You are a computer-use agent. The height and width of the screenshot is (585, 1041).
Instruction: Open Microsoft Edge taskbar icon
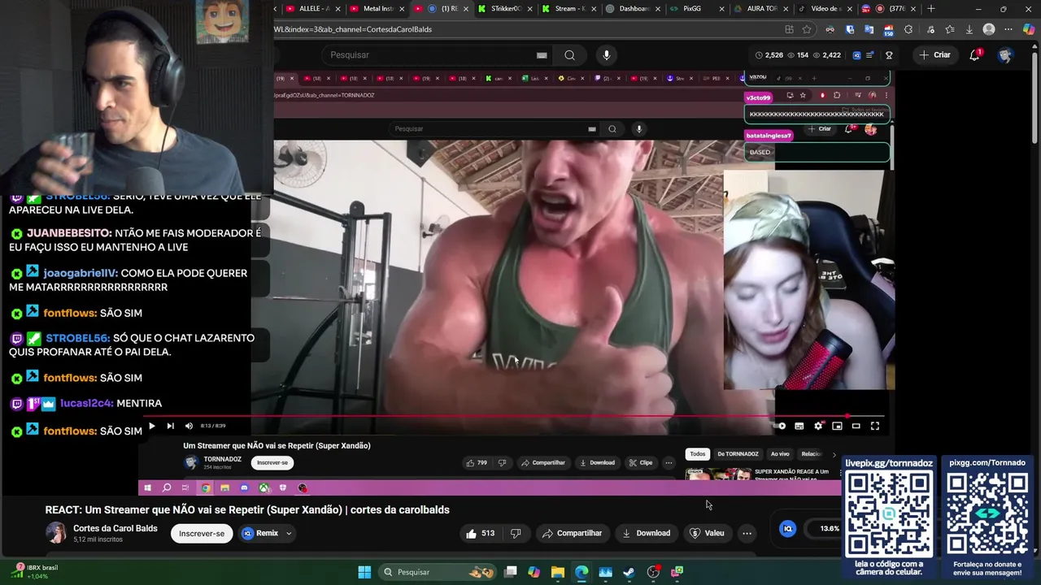(581, 572)
